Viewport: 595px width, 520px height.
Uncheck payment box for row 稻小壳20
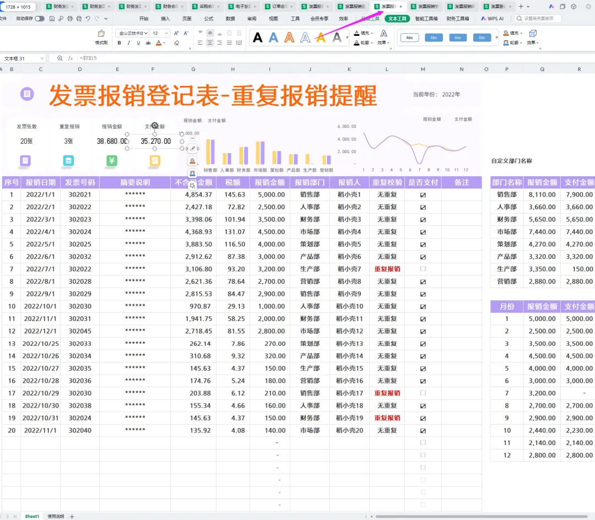[x=423, y=431]
